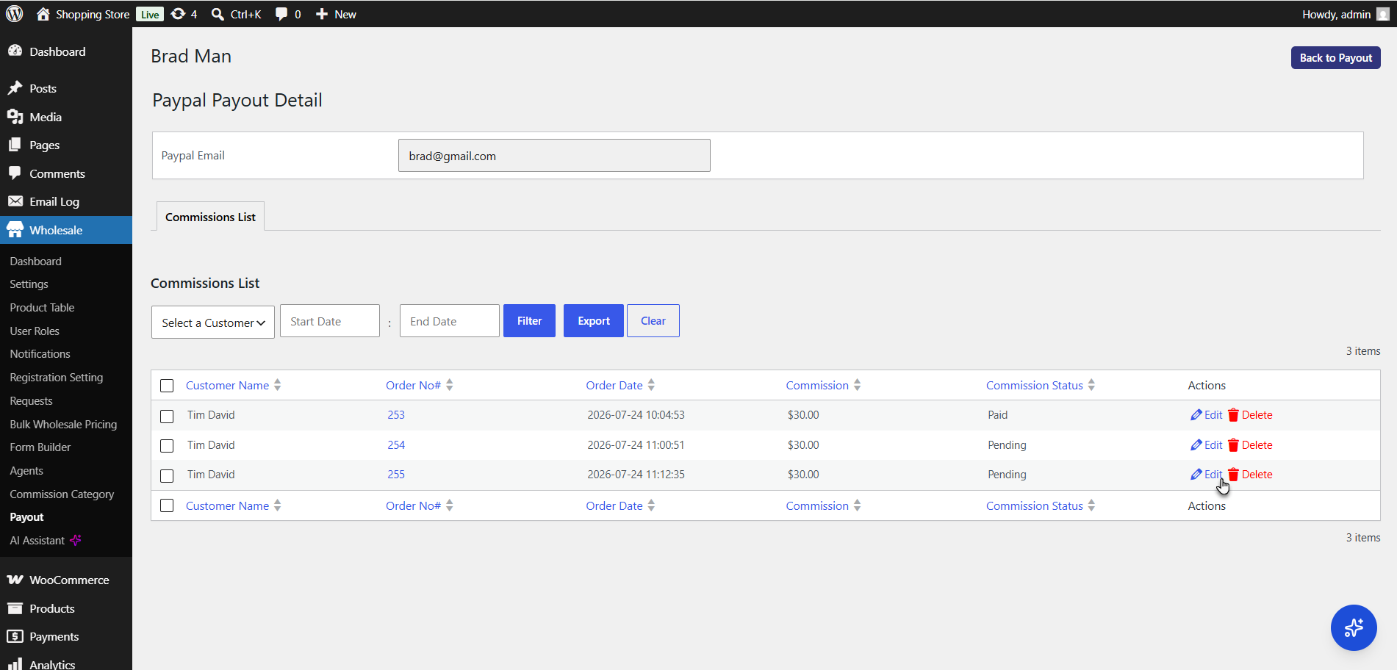Open Bulk Wholesale Pricing submenu item
This screenshot has height=670, width=1397.
point(63,425)
